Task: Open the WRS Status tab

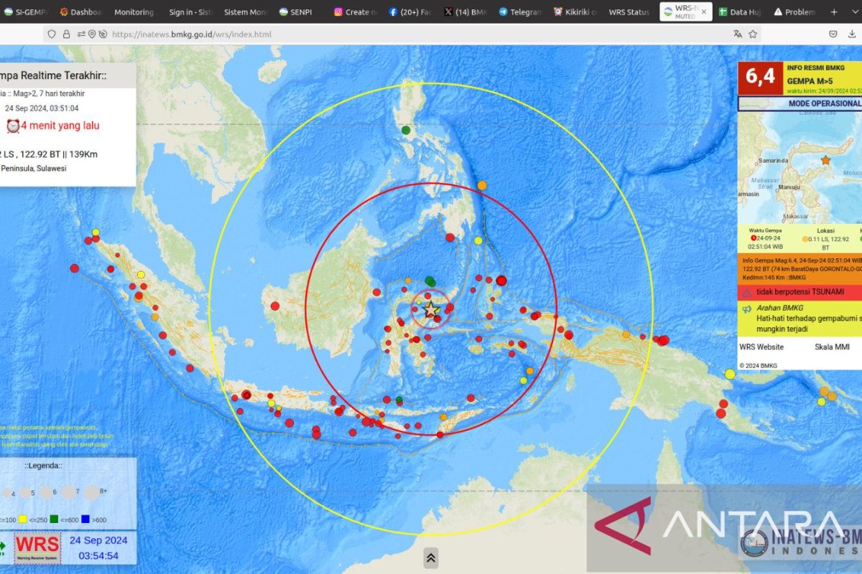Action: click(x=629, y=12)
